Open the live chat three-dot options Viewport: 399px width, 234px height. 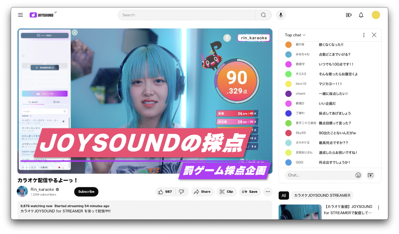click(364, 35)
